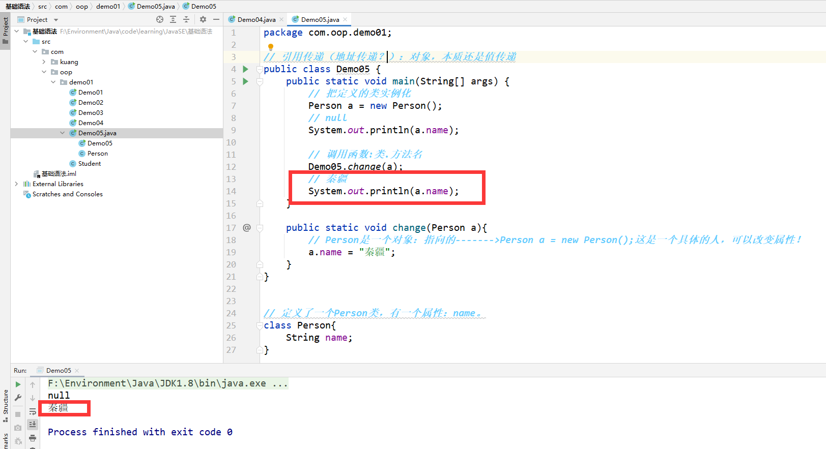
Task: Open the Demo05 run tab
Action: coord(58,371)
